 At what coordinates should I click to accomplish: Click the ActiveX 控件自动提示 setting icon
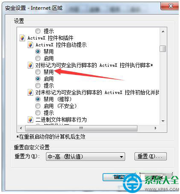coord(30,45)
